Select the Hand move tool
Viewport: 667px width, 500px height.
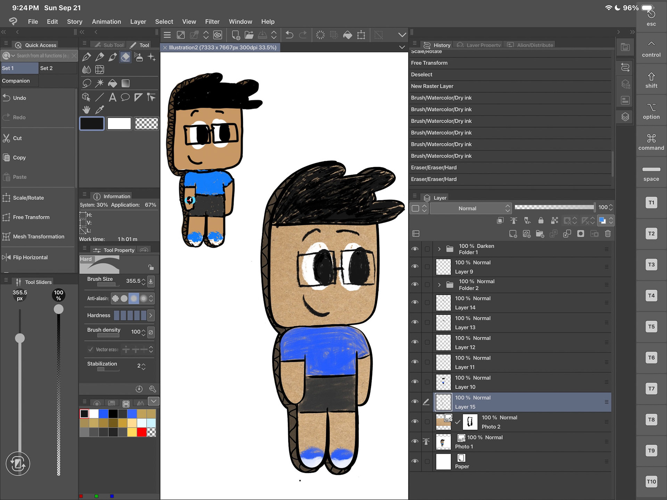87,110
